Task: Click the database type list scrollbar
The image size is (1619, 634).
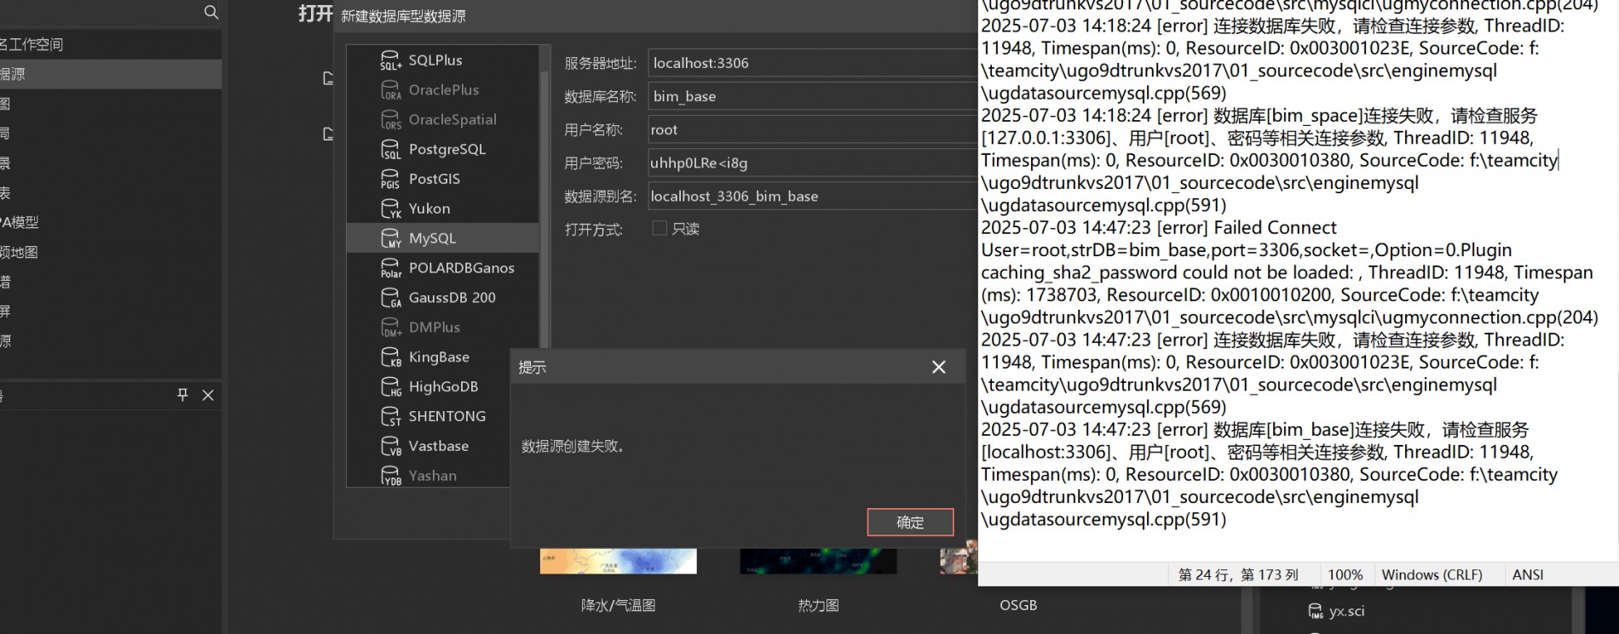Action: click(x=544, y=208)
